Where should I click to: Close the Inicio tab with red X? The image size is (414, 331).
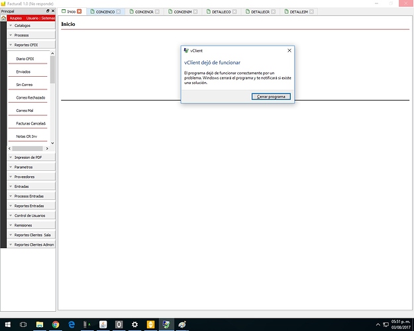tap(79, 11)
